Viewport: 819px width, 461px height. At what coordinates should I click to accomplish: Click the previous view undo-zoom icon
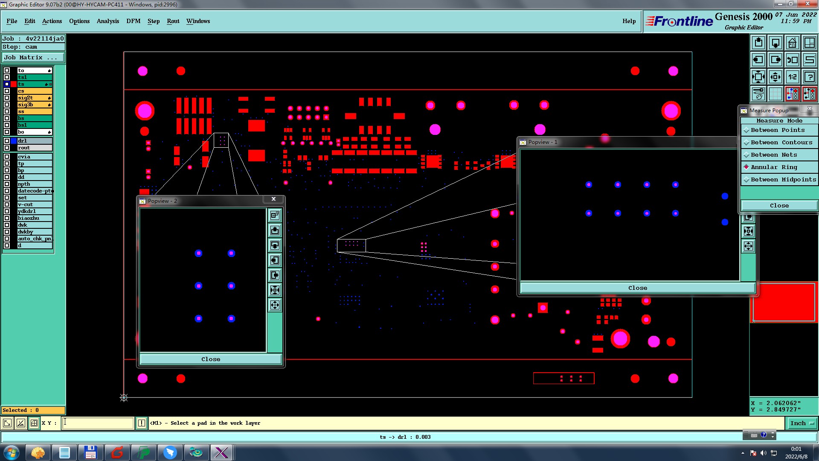[x=792, y=60]
